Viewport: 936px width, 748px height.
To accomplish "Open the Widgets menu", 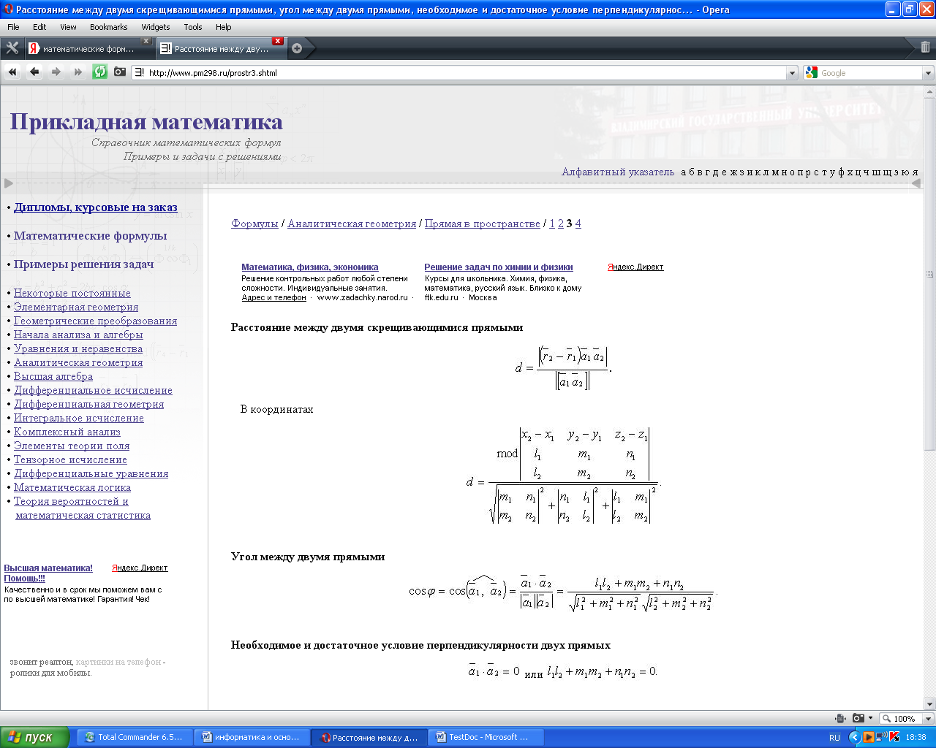I will click(x=156, y=27).
